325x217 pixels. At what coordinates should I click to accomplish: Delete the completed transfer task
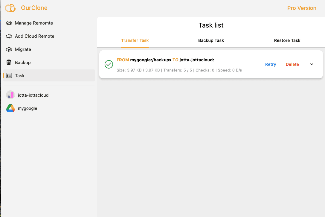coord(292,64)
